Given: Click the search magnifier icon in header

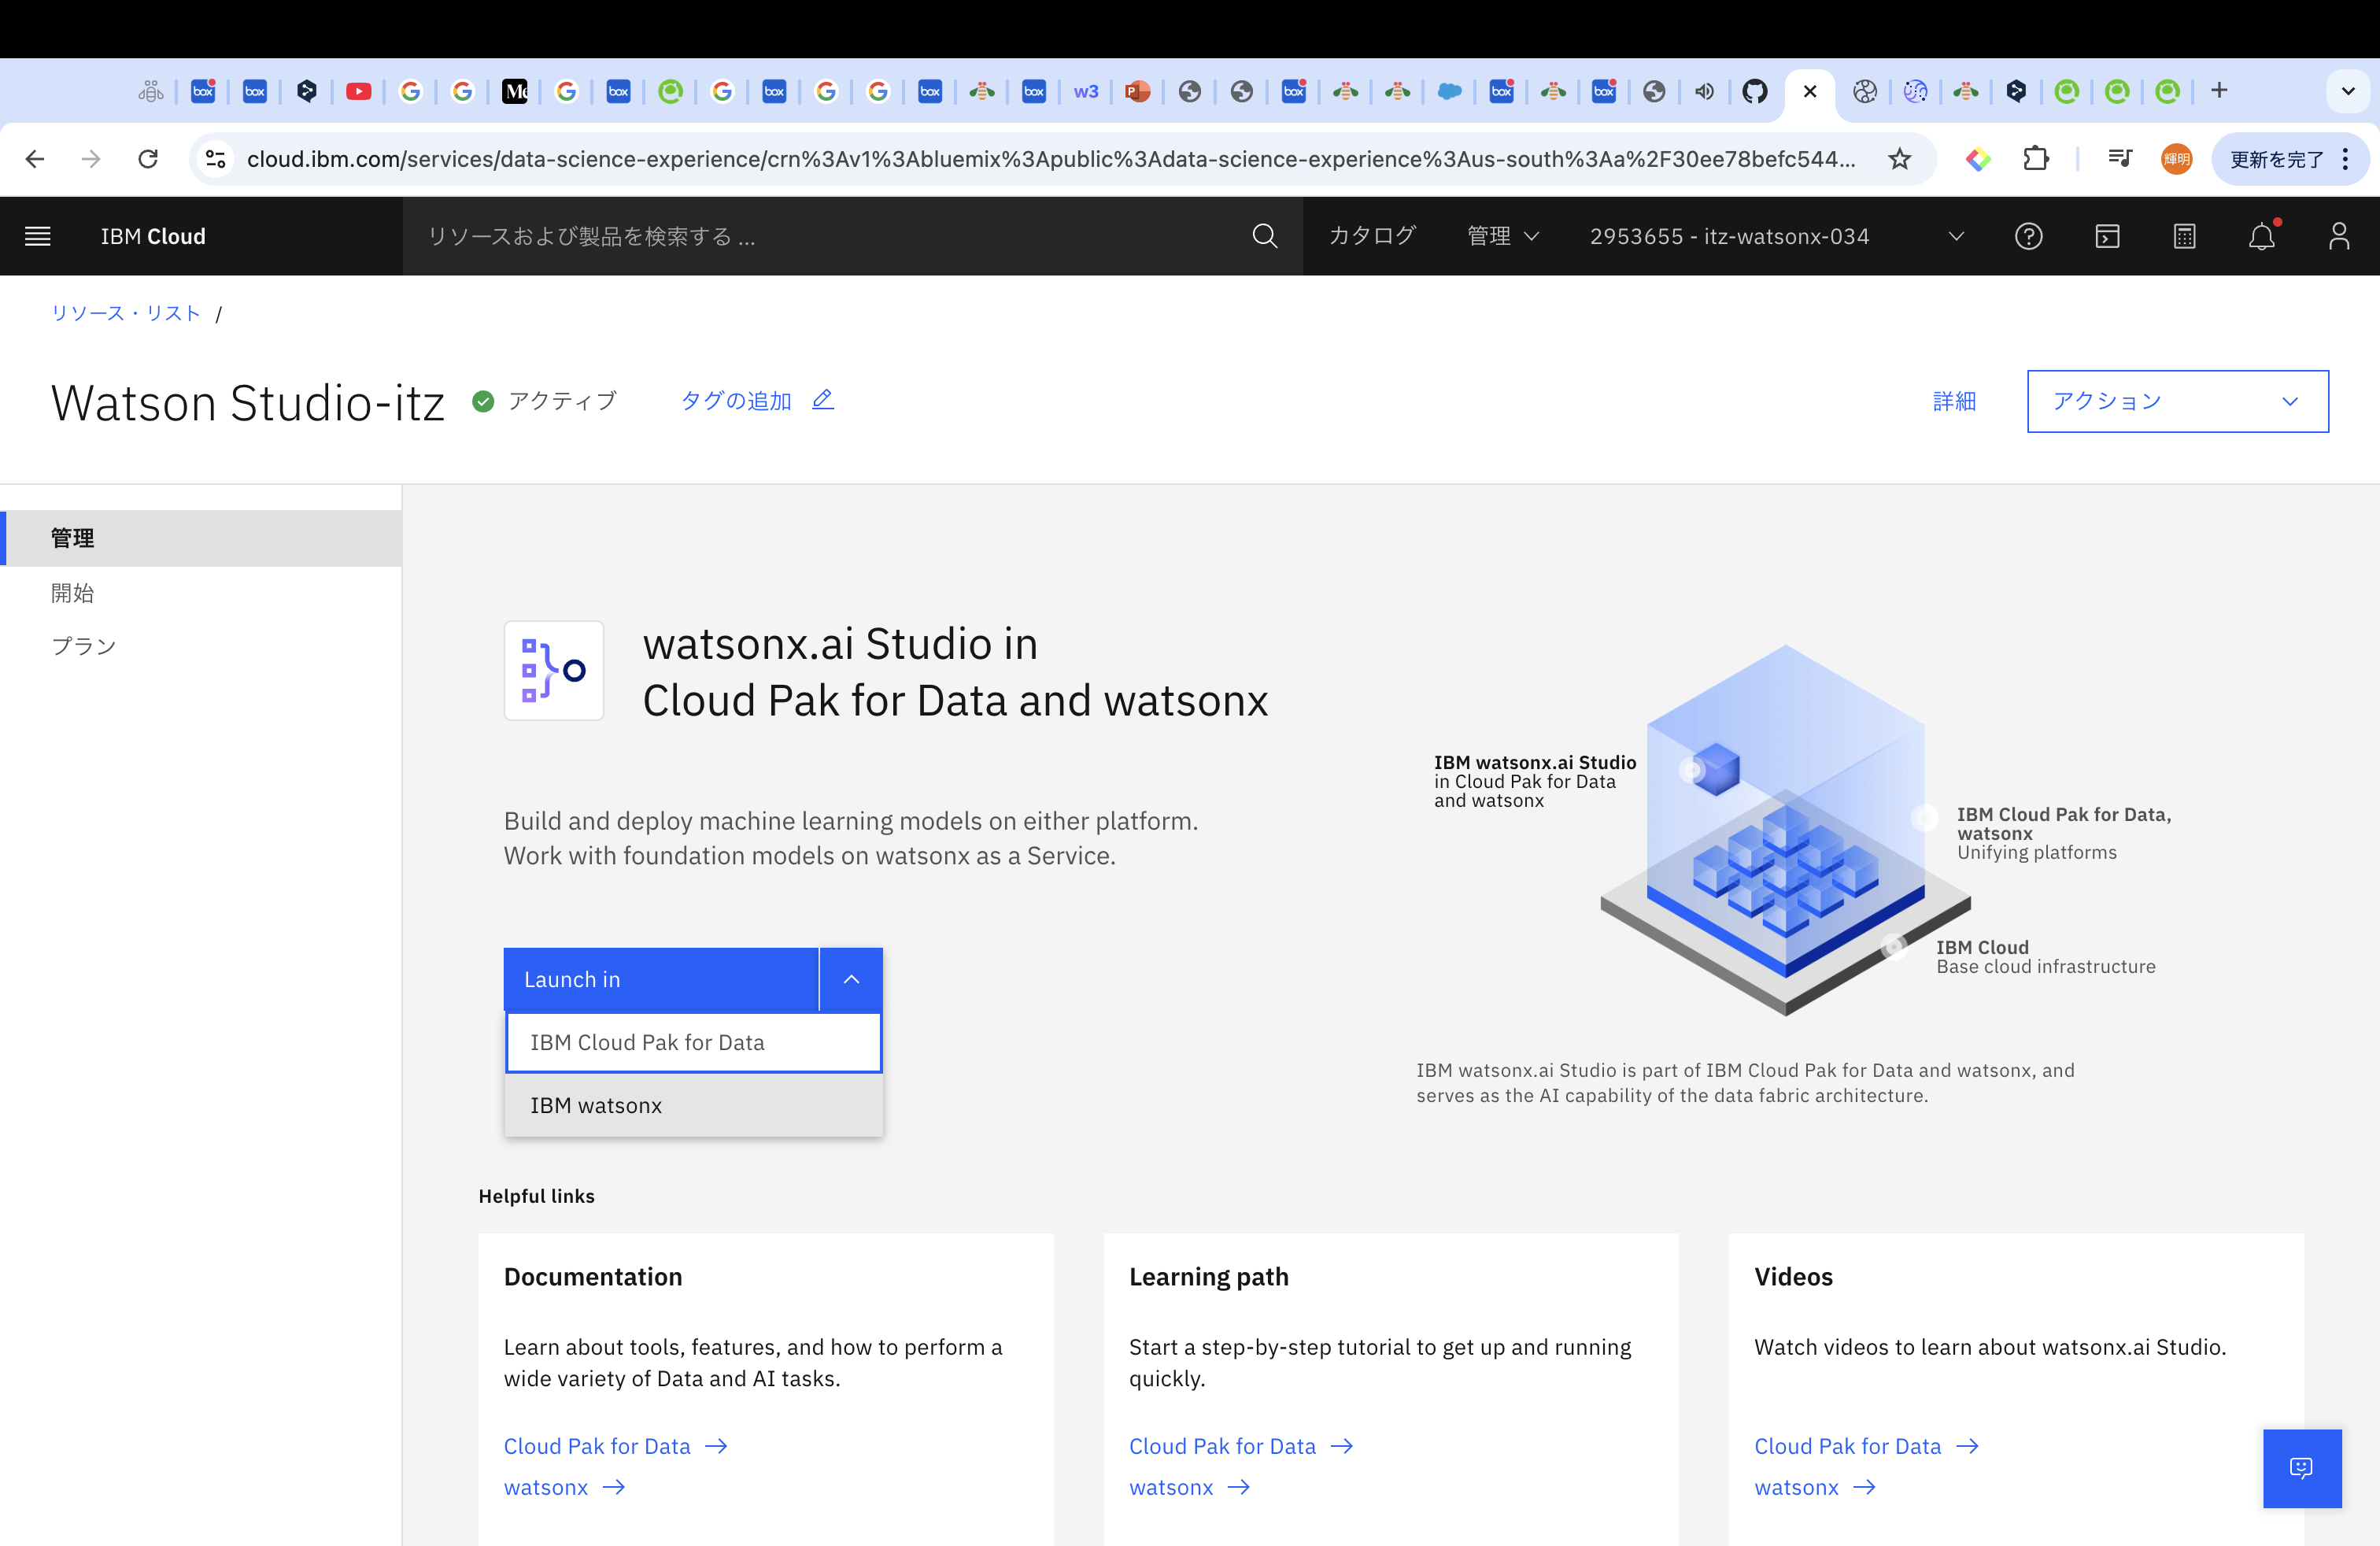Looking at the screenshot, I should tap(1264, 236).
